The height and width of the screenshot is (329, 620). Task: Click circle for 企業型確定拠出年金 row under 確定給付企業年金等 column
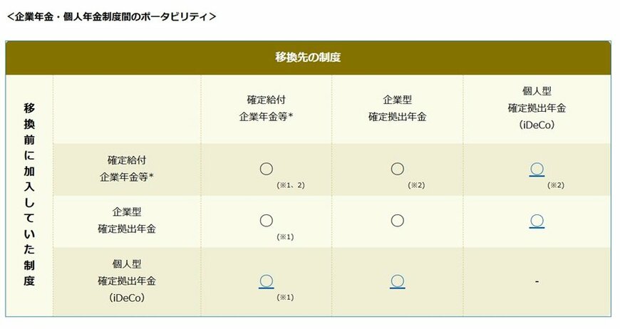click(x=266, y=221)
